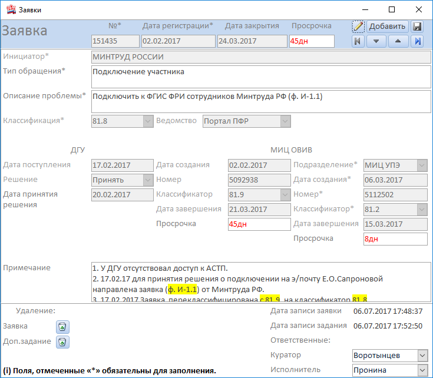Delete Заявка using its trash icon

[63, 326]
